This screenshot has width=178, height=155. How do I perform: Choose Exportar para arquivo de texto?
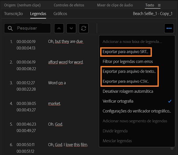(129, 72)
